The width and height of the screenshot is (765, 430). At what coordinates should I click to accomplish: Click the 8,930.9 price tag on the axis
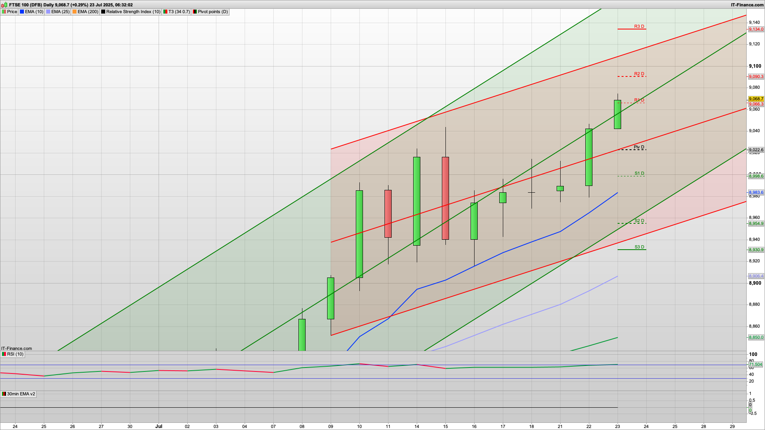coord(756,250)
